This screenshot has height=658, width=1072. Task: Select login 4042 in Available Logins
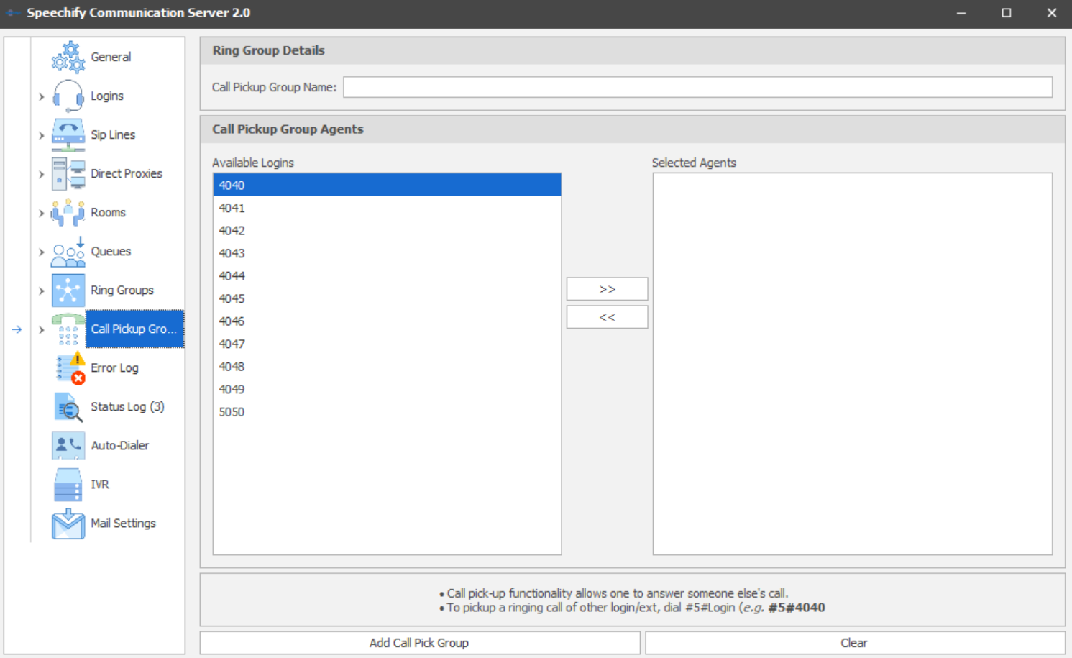pos(387,230)
